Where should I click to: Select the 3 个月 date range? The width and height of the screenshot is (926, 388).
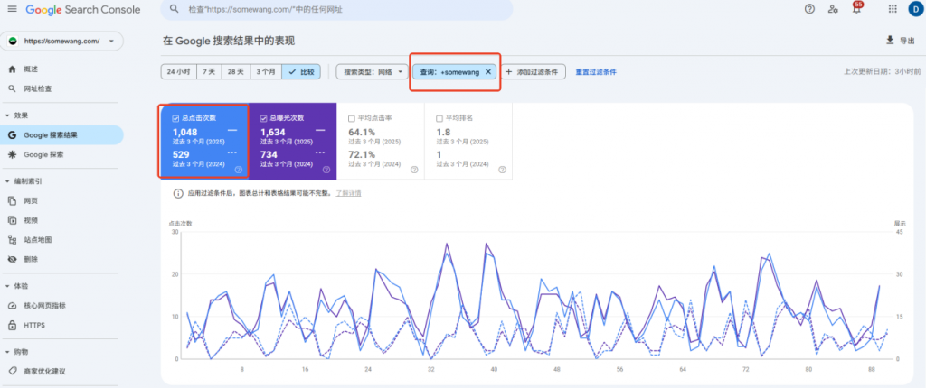coord(265,72)
